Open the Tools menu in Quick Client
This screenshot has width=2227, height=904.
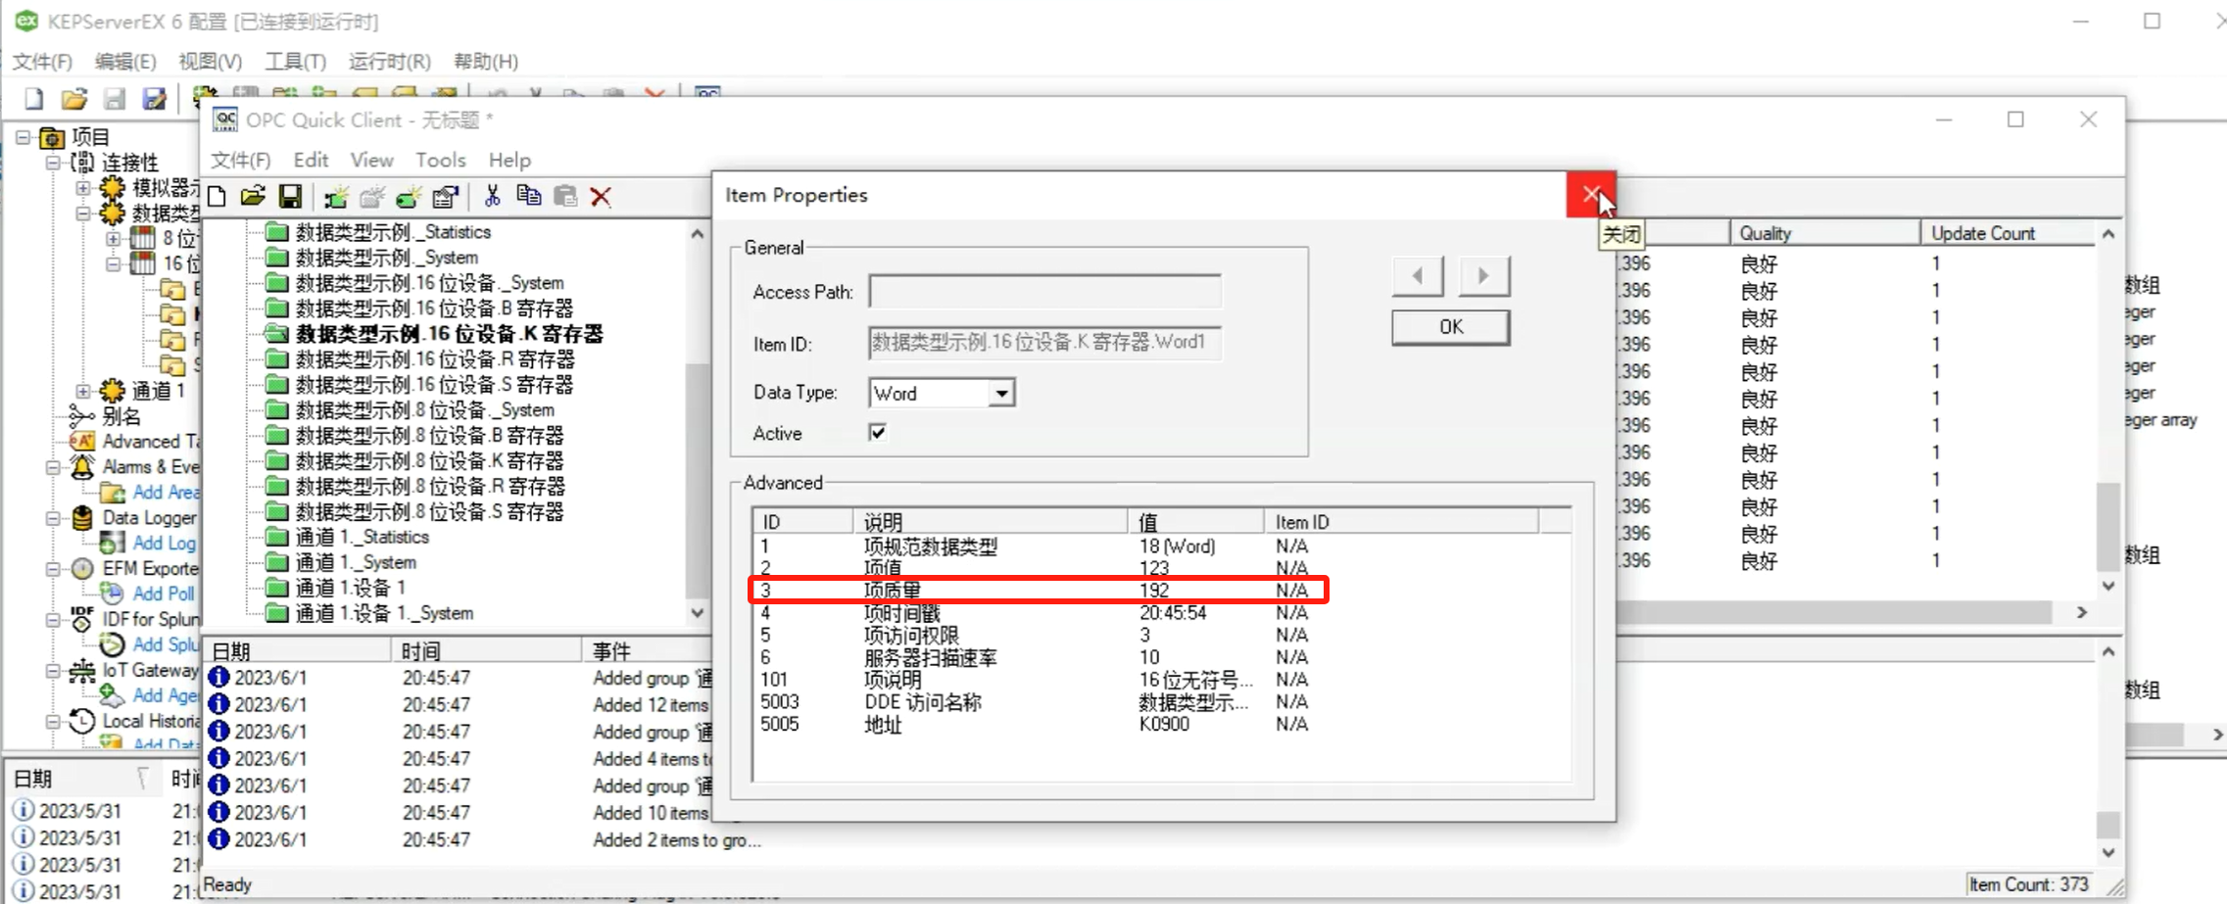tap(440, 160)
